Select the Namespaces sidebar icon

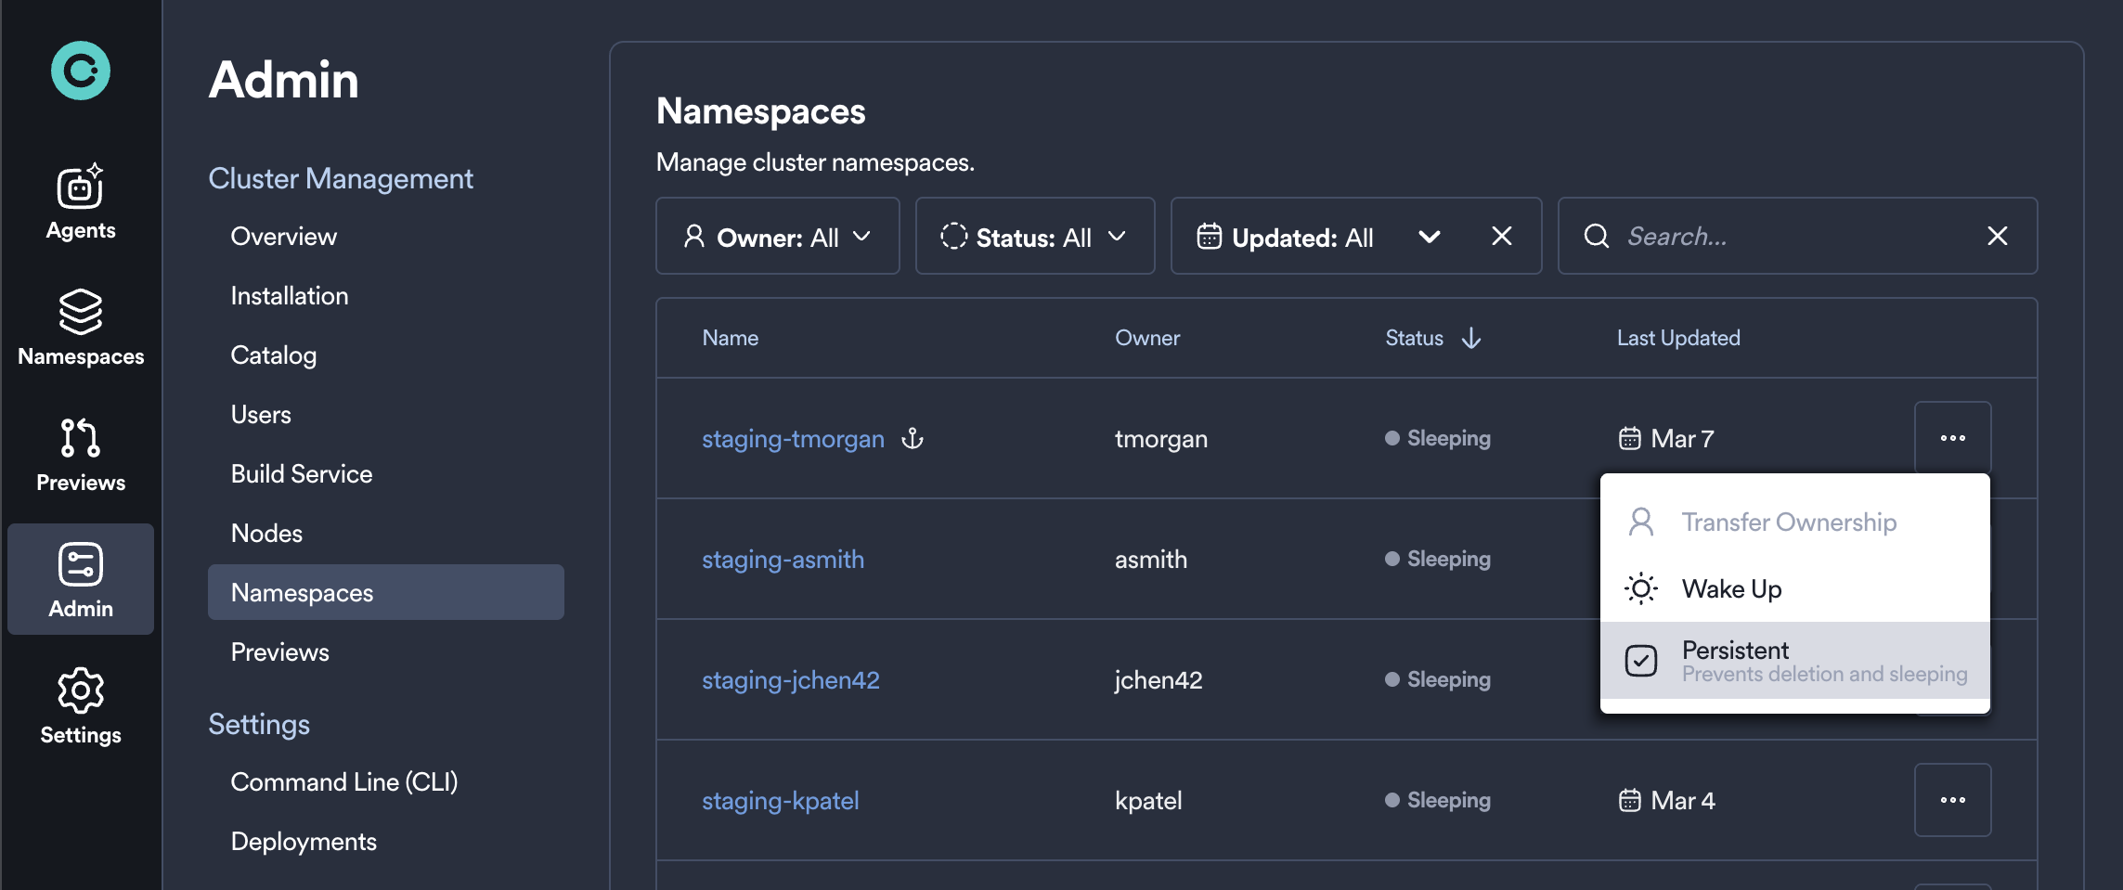point(80,327)
